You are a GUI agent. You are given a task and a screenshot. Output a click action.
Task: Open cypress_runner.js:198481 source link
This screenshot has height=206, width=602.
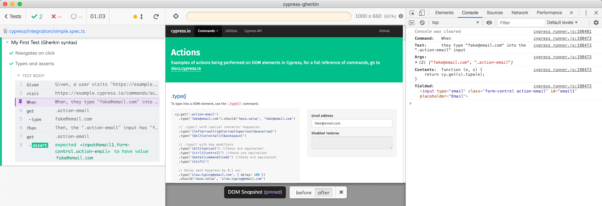click(x=562, y=32)
